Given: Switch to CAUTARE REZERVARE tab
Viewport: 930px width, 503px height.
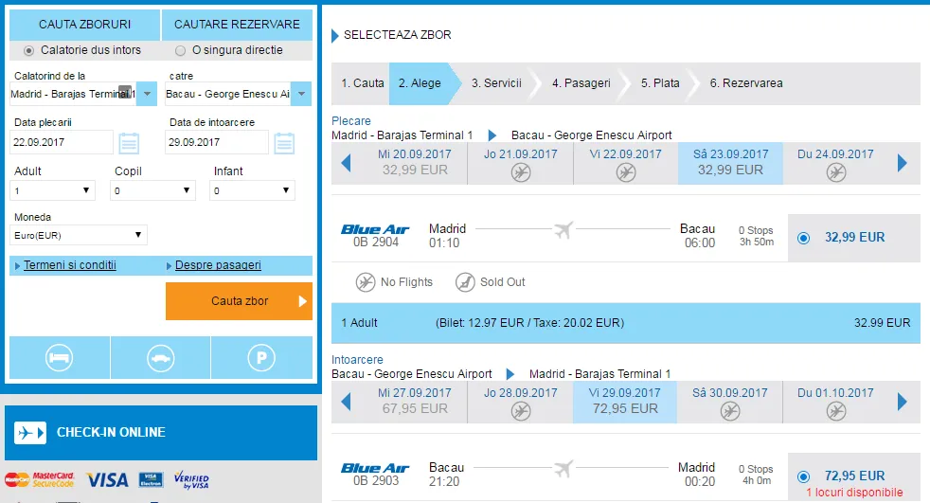Looking at the screenshot, I should [237, 25].
